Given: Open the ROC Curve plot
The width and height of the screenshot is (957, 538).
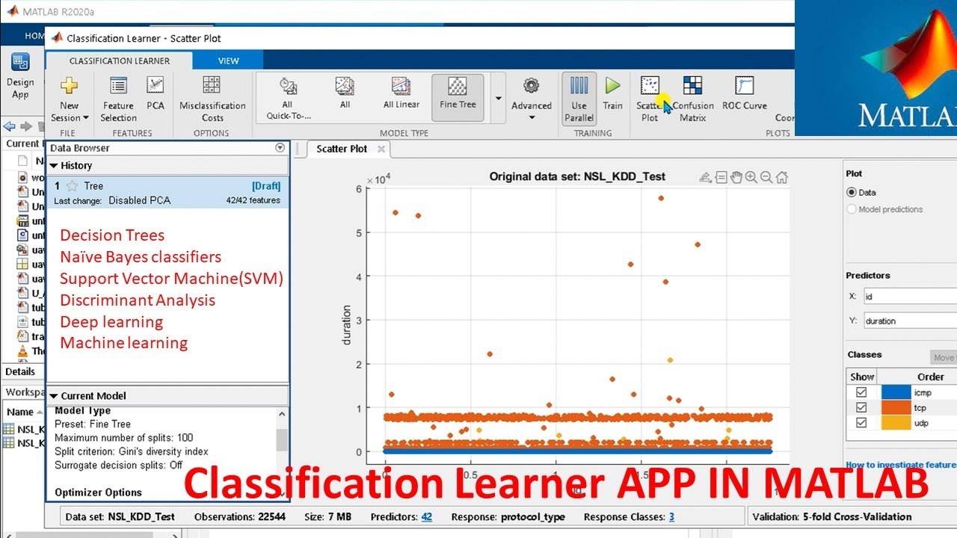Looking at the screenshot, I should click(x=745, y=93).
